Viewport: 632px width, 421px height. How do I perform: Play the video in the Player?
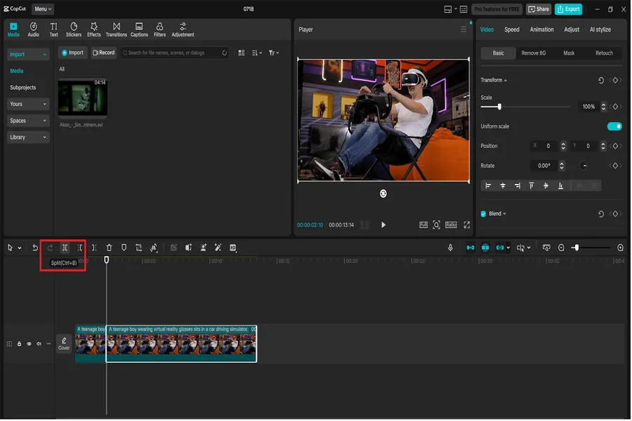coord(383,225)
